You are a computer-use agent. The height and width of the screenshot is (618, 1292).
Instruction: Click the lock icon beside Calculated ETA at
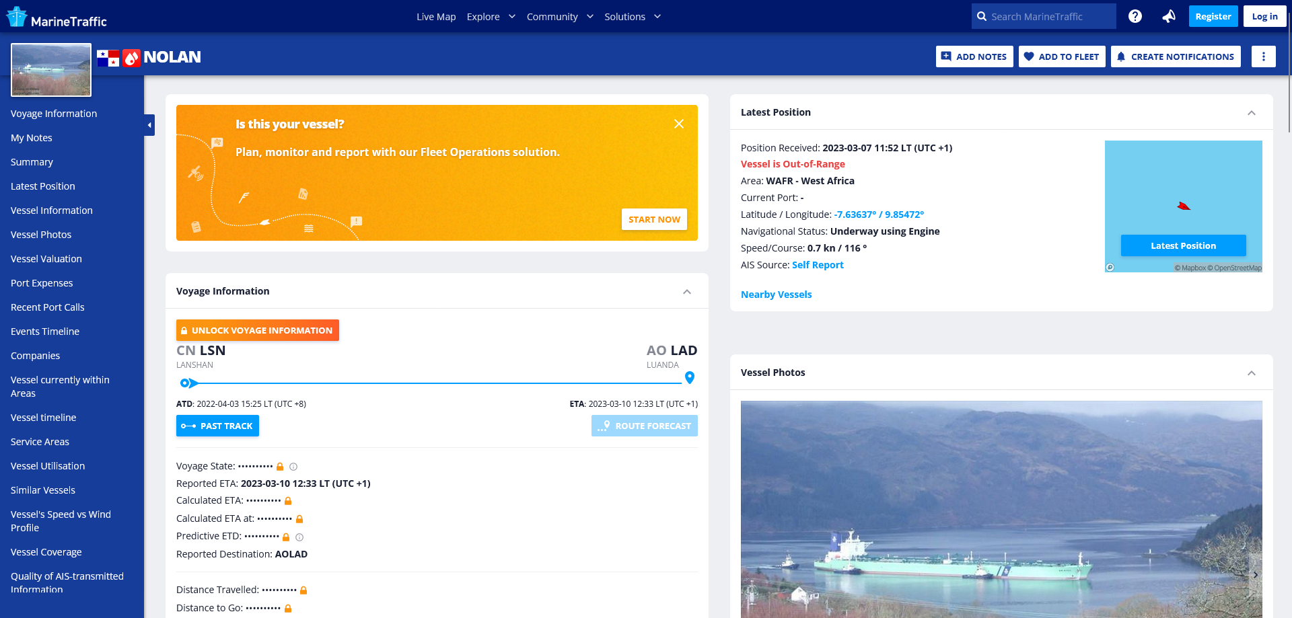click(299, 519)
